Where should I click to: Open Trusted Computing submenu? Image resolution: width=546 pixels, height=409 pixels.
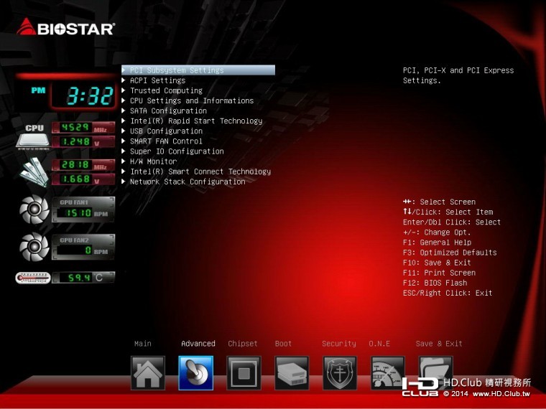[x=166, y=90]
